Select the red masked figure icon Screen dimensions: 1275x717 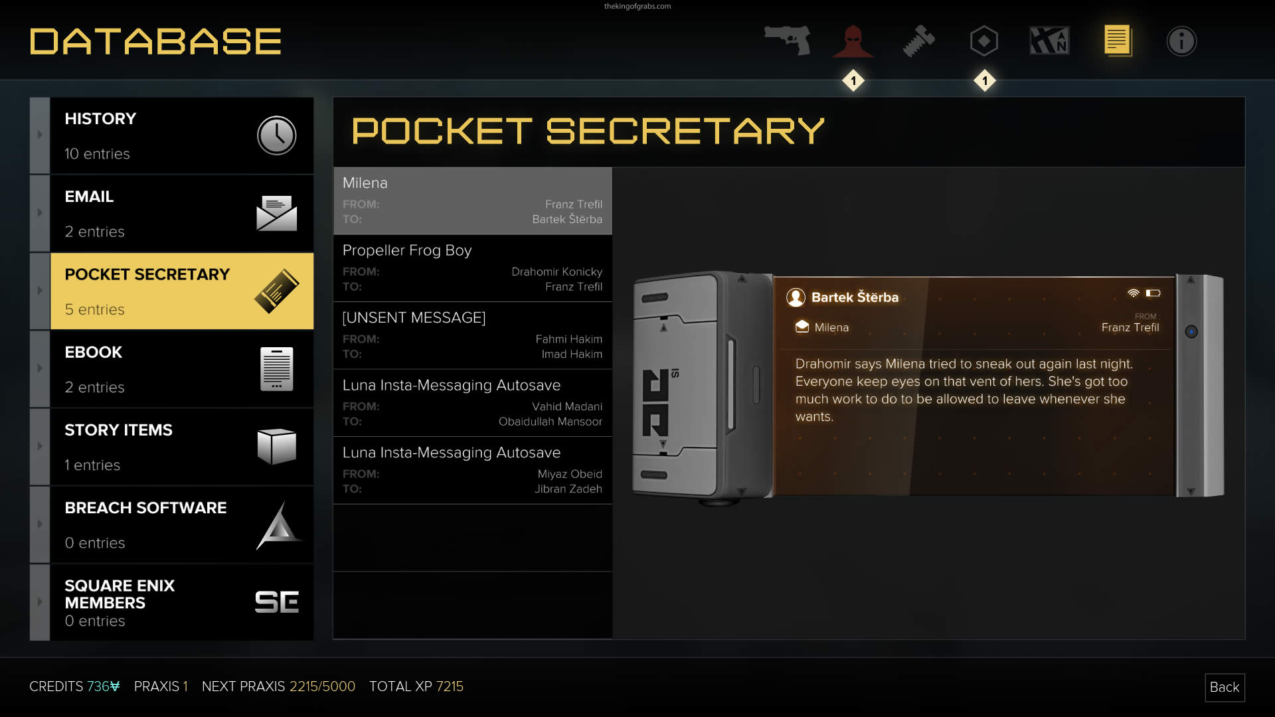tap(853, 41)
